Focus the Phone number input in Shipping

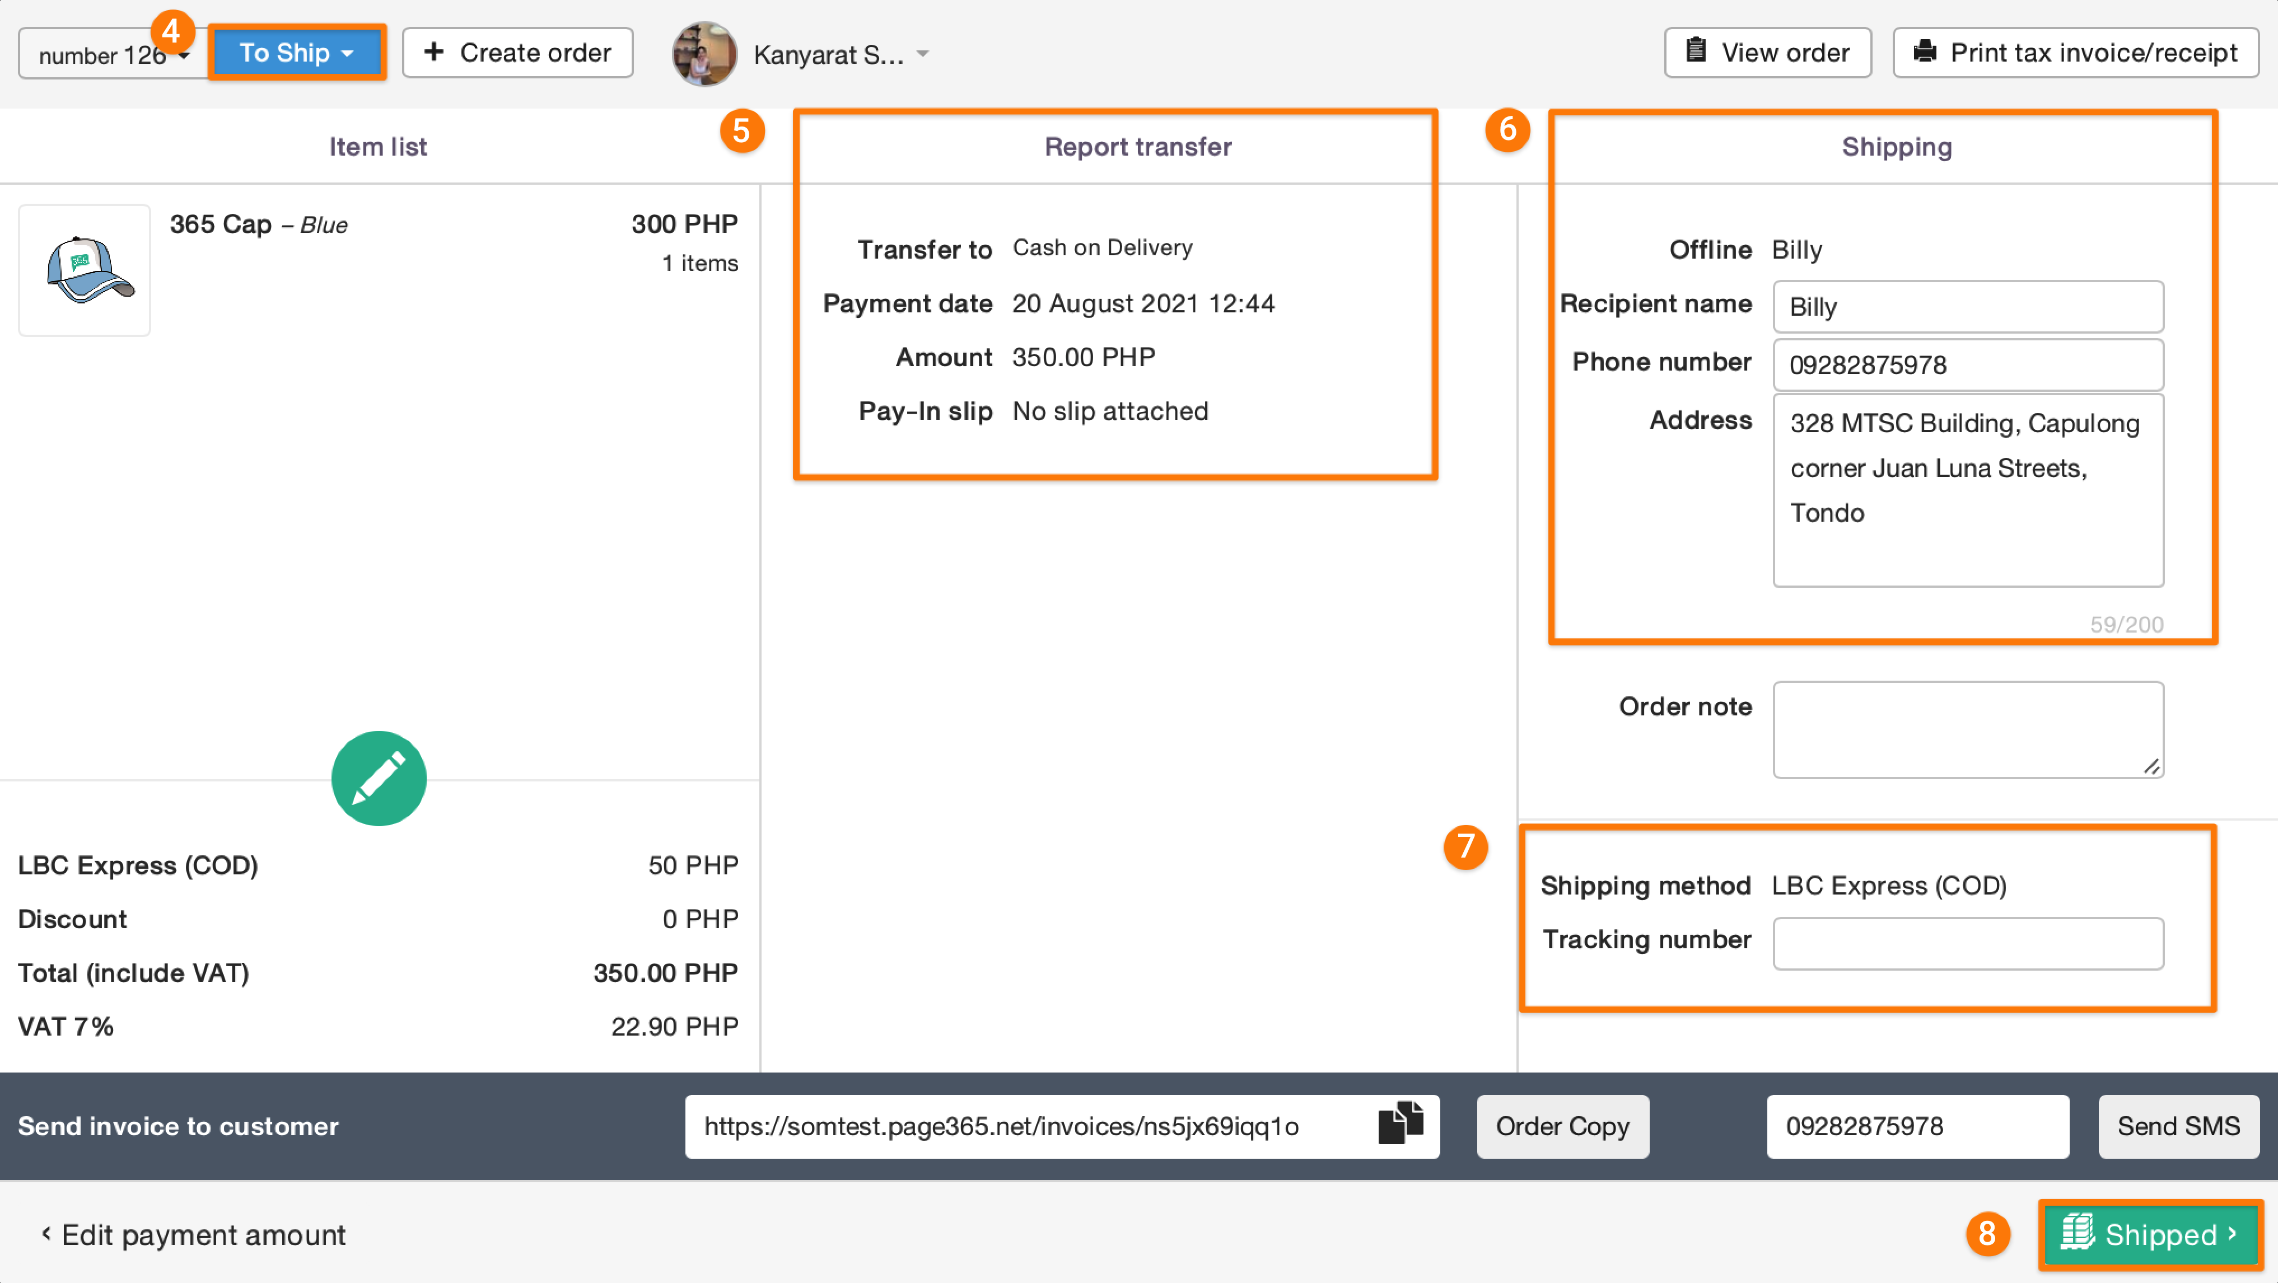click(x=1967, y=365)
